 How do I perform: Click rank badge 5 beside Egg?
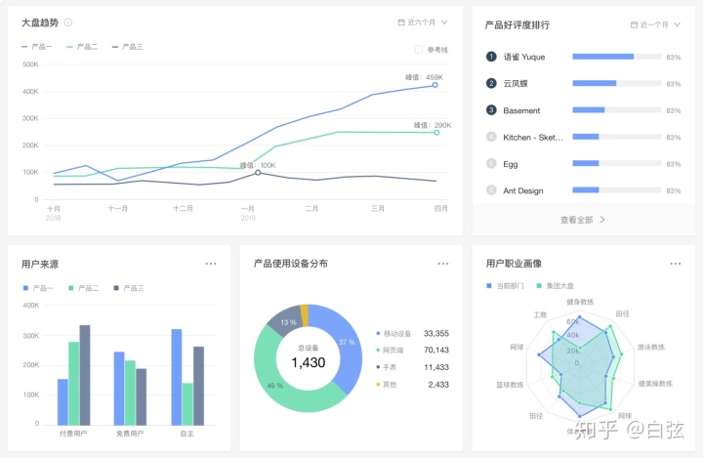491,163
